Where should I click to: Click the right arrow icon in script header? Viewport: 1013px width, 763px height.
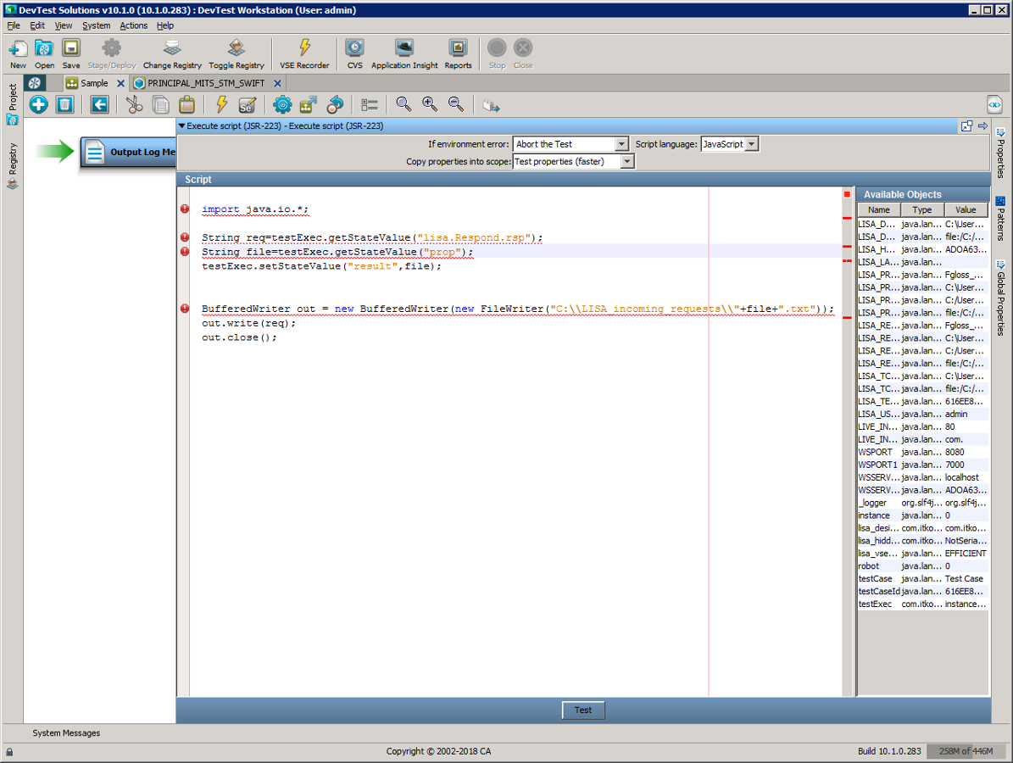[x=982, y=126]
